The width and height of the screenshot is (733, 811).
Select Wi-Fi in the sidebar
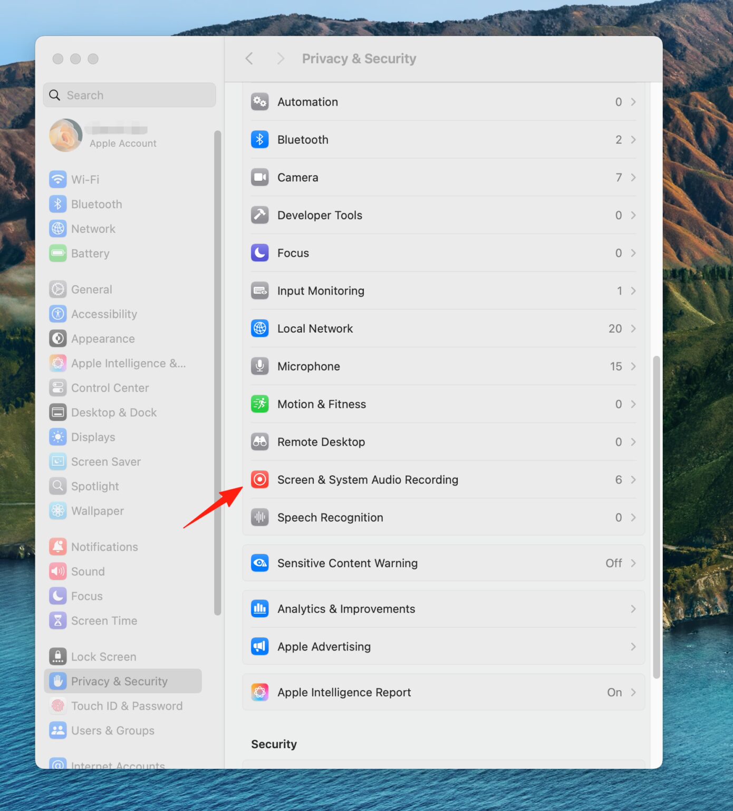tap(85, 180)
